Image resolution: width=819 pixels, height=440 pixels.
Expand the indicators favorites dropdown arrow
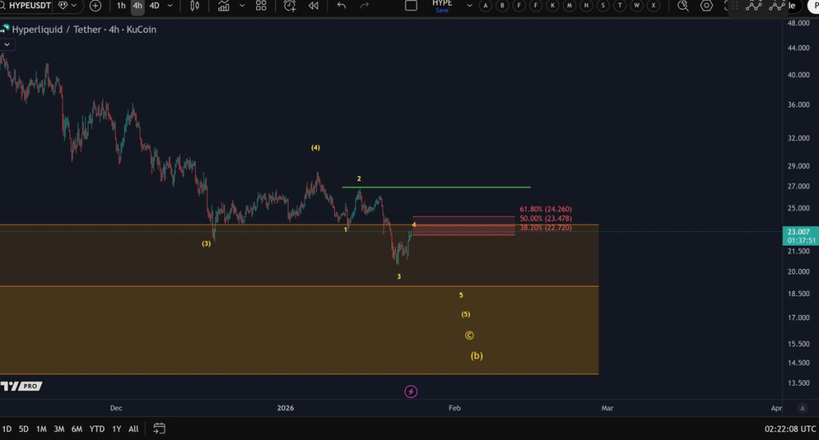coord(241,6)
